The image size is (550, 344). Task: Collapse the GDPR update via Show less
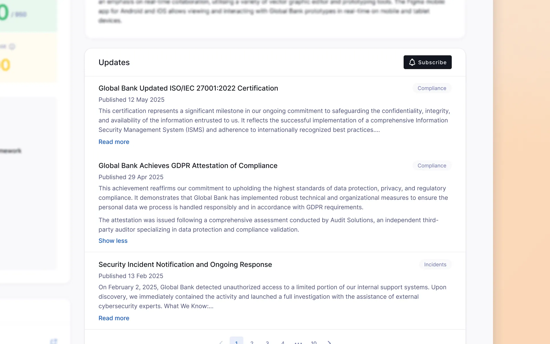click(x=113, y=241)
